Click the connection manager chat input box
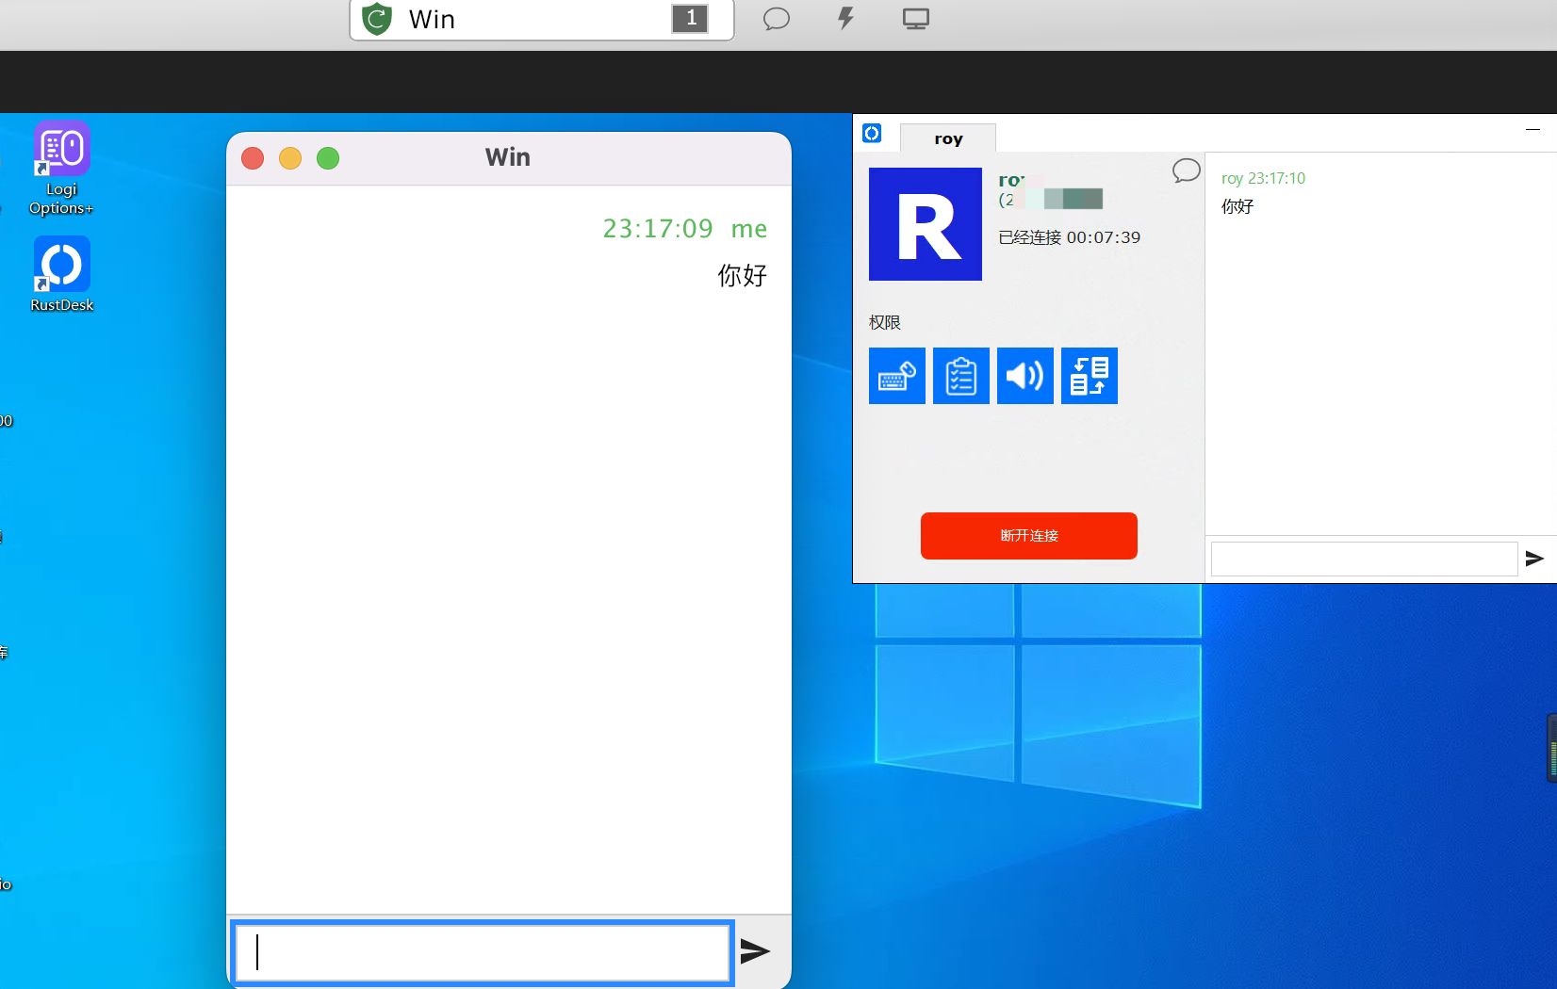Viewport: 1557px width, 989px height. tap(1363, 559)
